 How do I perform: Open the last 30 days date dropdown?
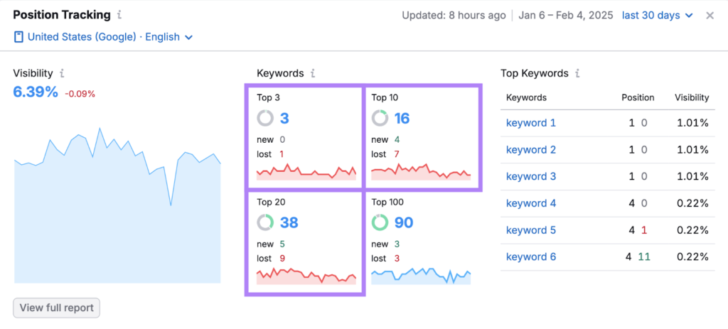point(657,15)
